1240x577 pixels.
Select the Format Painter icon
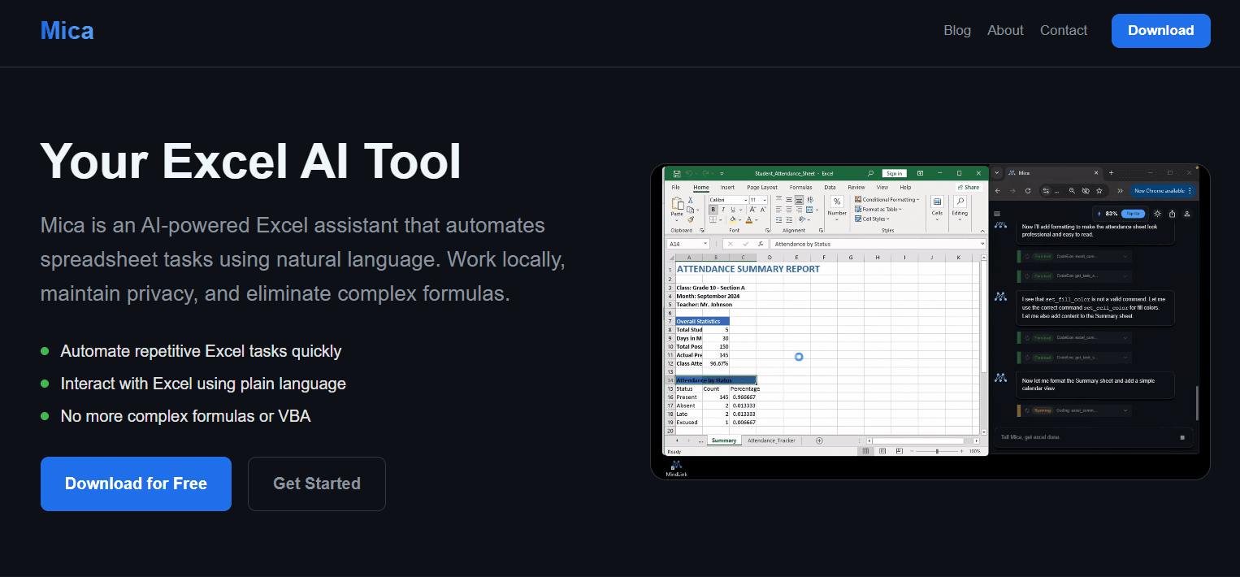691,219
